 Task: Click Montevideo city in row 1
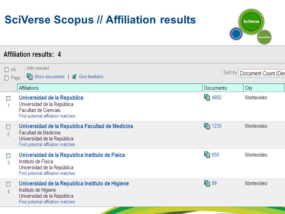tap(256, 97)
